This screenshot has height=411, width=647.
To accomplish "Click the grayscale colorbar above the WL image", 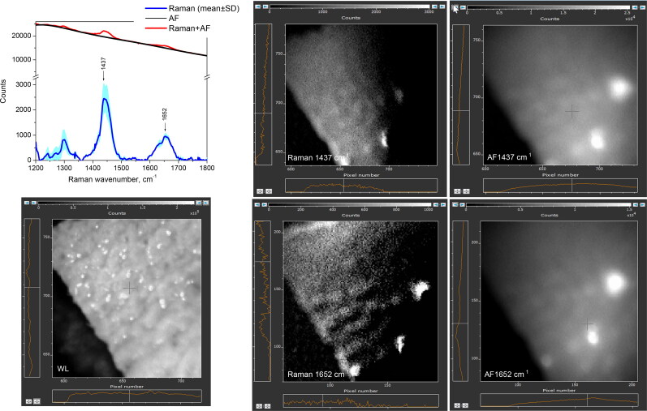I will (x=116, y=203).
